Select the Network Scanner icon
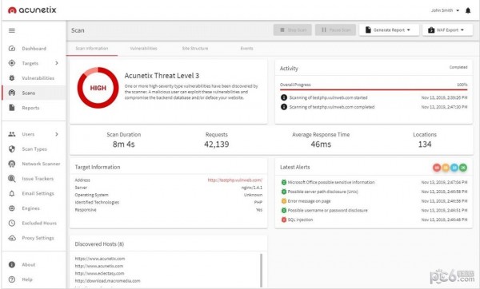Image resolution: width=480 pixels, height=289 pixels. (x=12, y=164)
